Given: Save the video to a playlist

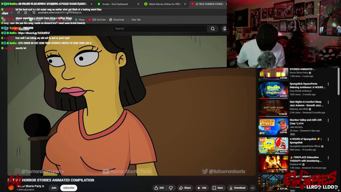Looking at the screenshot, I should click(217, 188).
